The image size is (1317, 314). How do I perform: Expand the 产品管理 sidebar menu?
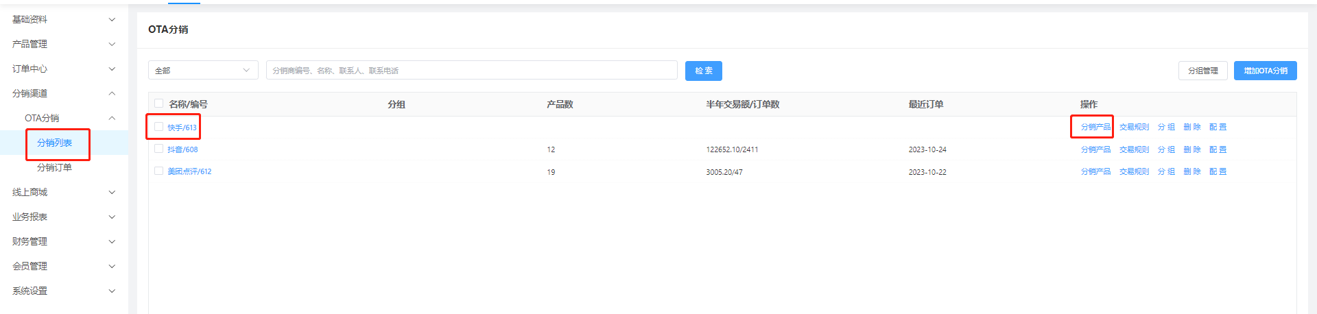click(63, 44)
